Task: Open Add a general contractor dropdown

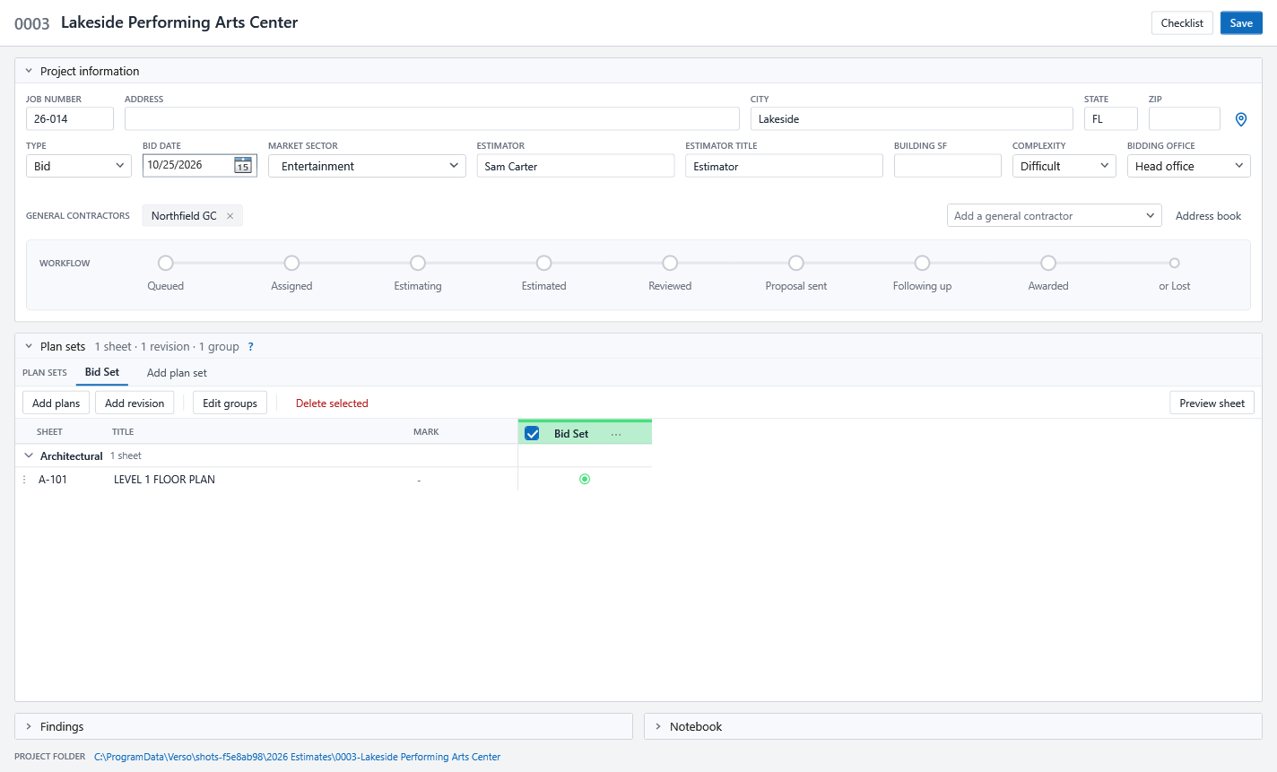Action: (x=1055, y=216)
